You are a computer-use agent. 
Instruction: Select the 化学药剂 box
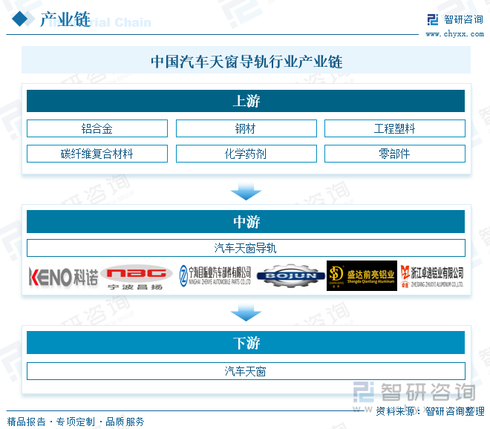(x=246, y=154)
